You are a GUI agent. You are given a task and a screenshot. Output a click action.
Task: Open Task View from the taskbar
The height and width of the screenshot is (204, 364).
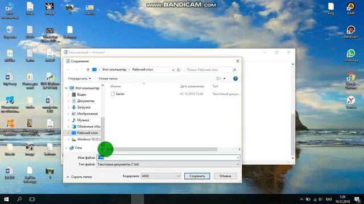point(32,199)
